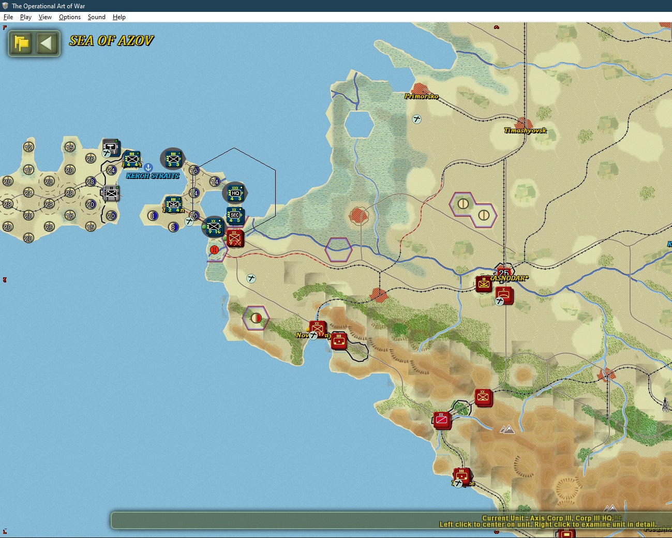Viewport: 672px width, 538px height.
Task: Click the left half-circle marker in the purple hex pair
Action: point(463,204)
